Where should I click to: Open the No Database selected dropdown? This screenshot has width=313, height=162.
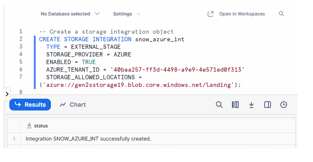[70, 14]
